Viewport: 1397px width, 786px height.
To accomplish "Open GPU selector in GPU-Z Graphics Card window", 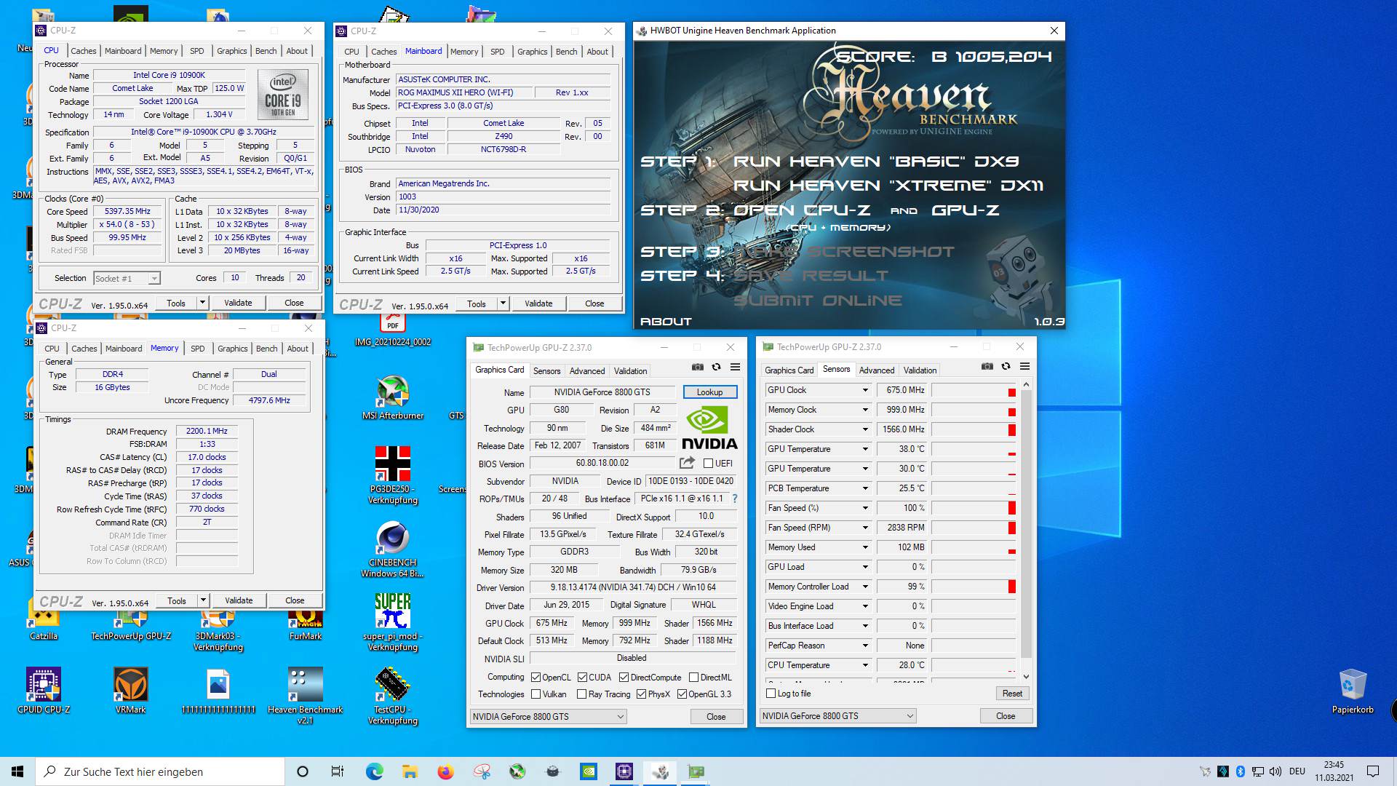I will [548, 717].
